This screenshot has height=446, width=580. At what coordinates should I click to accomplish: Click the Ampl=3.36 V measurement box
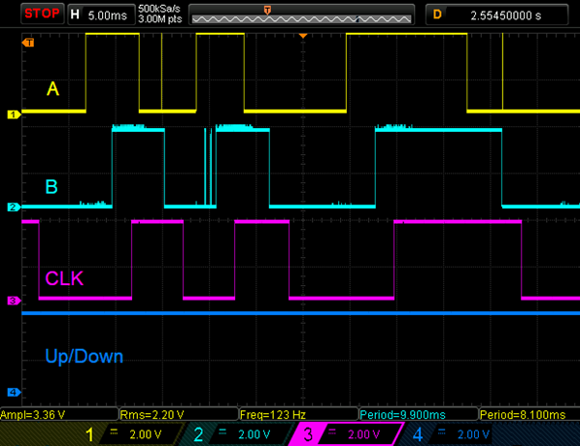coord(58,414)
